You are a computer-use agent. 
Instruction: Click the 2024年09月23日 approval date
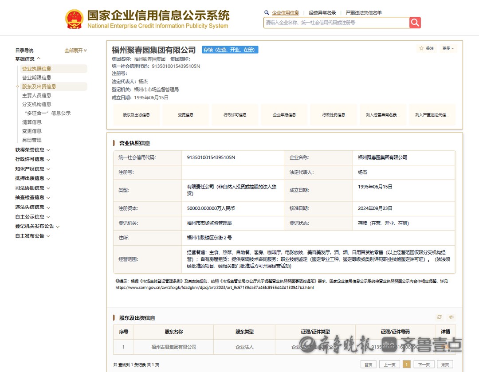point(375,208)
